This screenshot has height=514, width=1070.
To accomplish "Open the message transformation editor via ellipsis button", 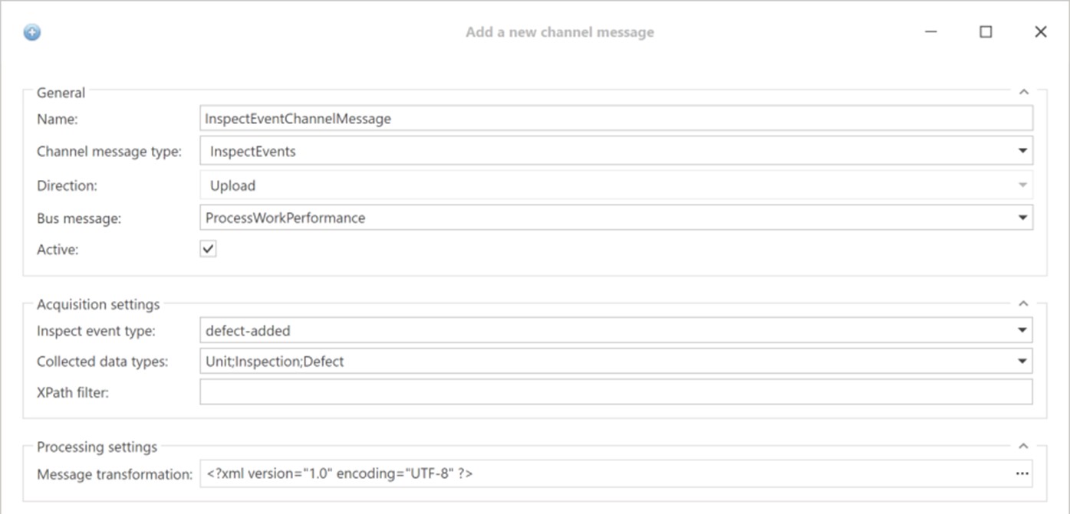I will [x=1023, y=474].
